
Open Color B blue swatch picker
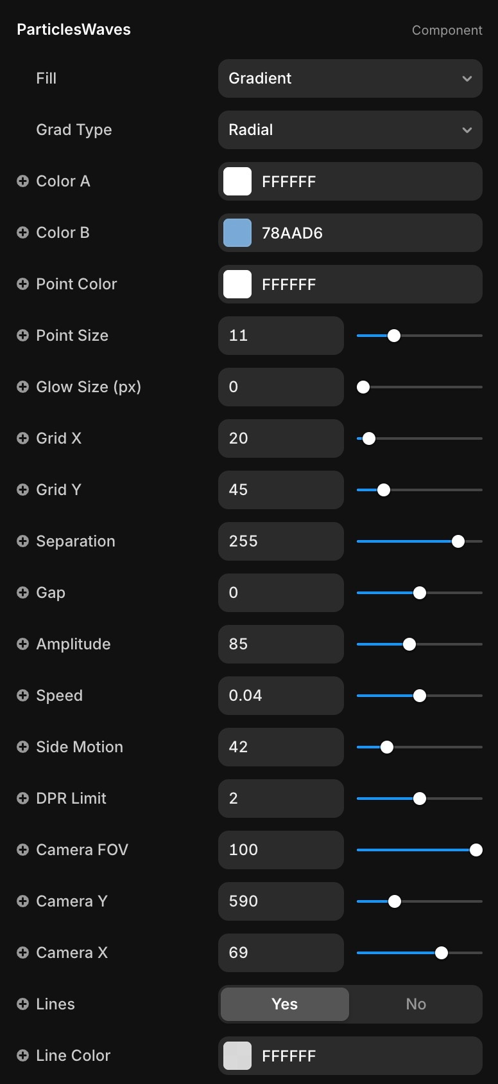(237, 233)
